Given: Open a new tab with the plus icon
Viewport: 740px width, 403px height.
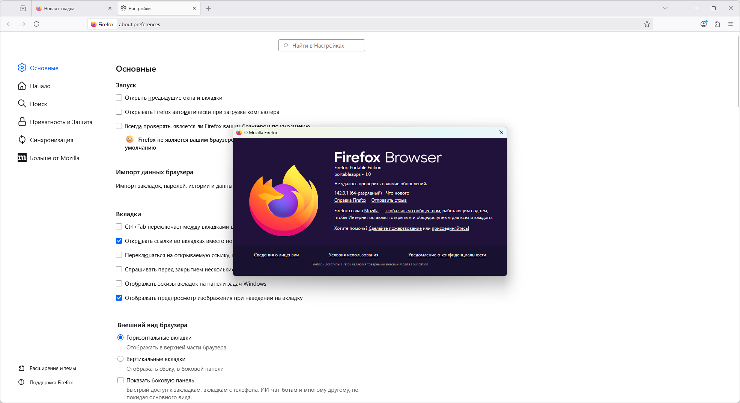Looking at the screenshot, I should coord(209,8).
